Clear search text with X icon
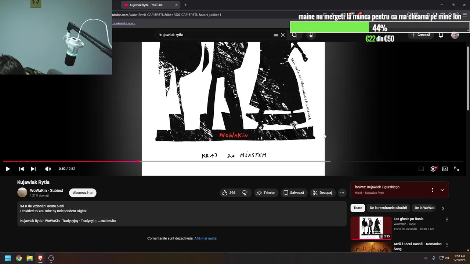 click(283, 35)
